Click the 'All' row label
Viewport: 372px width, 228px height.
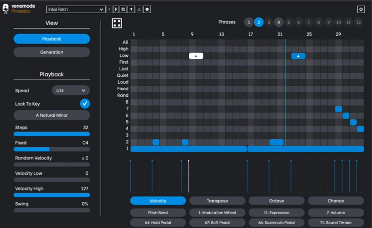click(126, 42)
